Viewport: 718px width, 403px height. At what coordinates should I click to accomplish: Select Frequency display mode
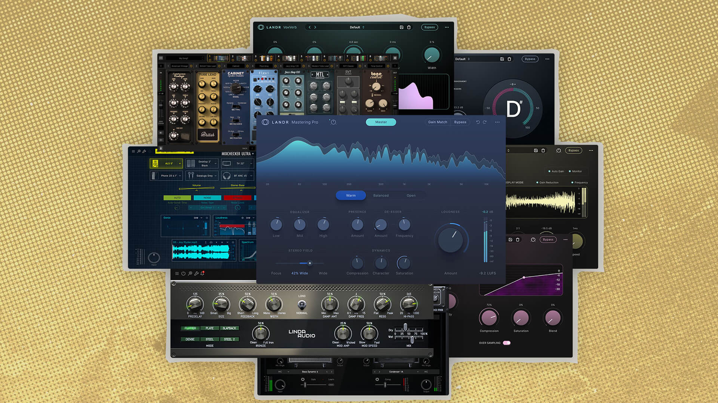pos(580,182)
